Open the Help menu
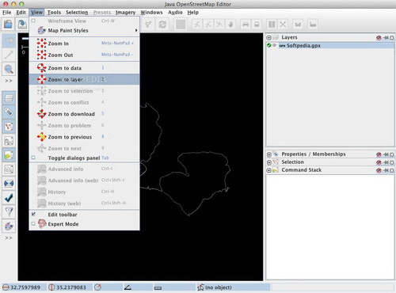The height and width of the screenshot is (293, 396). (x=192, y=13)
